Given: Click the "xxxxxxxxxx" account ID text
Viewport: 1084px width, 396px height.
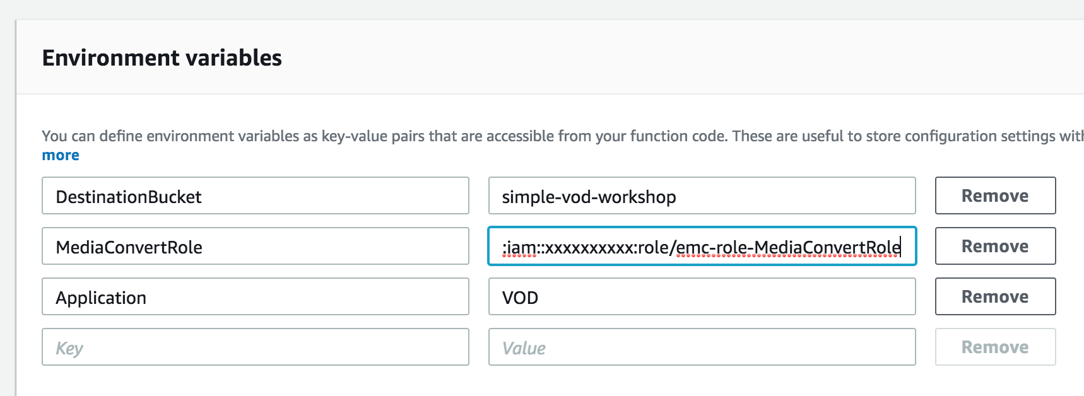Looking at the screenshot, I should [x=589, y=247].
